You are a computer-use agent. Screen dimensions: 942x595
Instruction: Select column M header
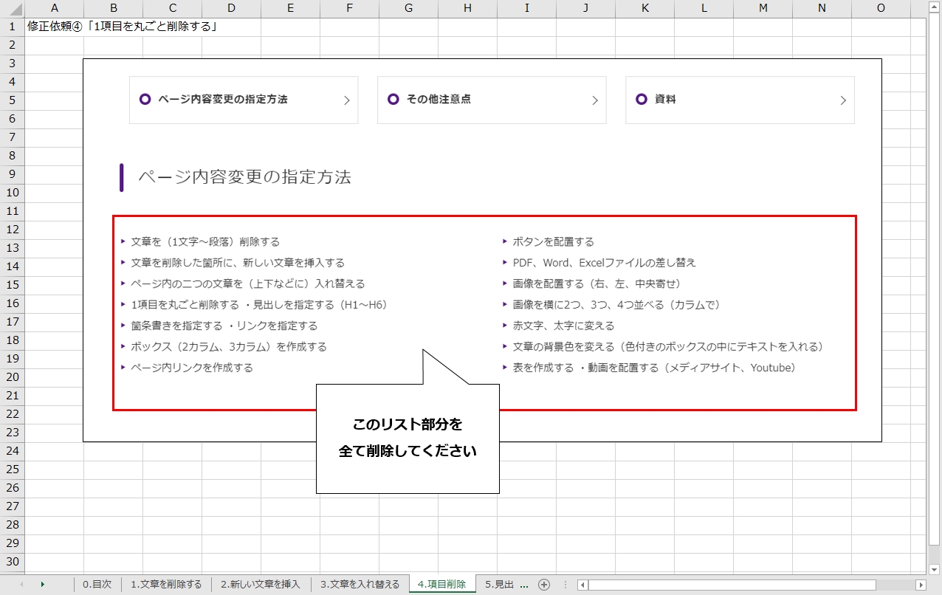763,9
